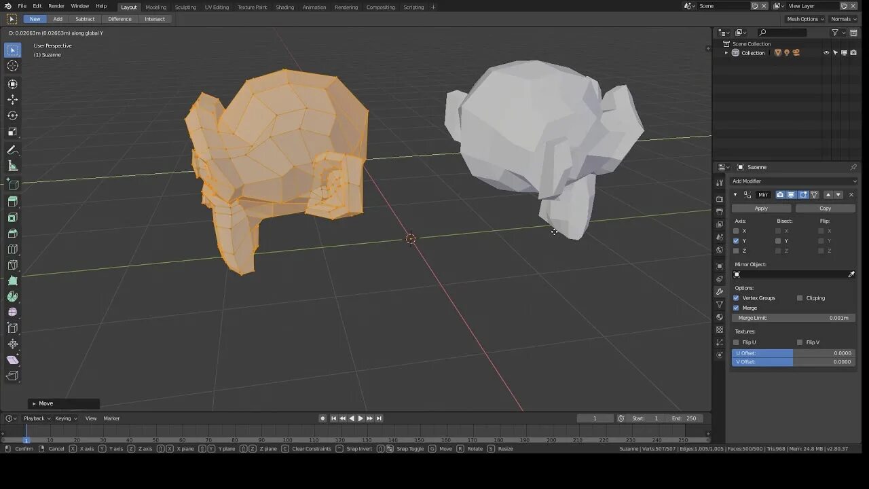Toggle the Vertex Groups checkbox
This screenshot has height=489, width=869.
pyautogui.click(x=736, y=297)
